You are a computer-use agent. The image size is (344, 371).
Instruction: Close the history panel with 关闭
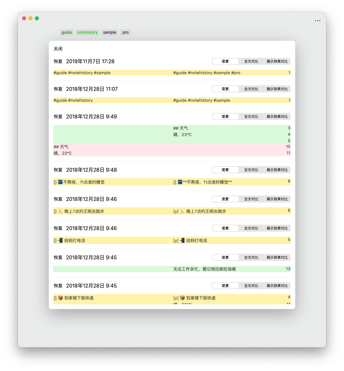[x=58, y=49]
